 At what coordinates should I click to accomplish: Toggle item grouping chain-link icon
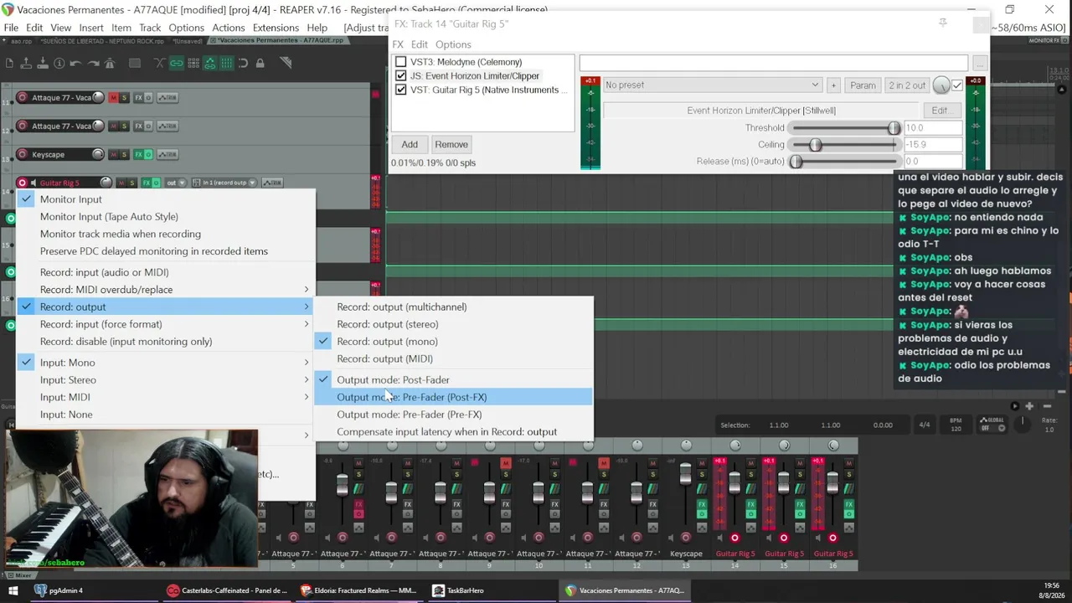coord(177,63)
